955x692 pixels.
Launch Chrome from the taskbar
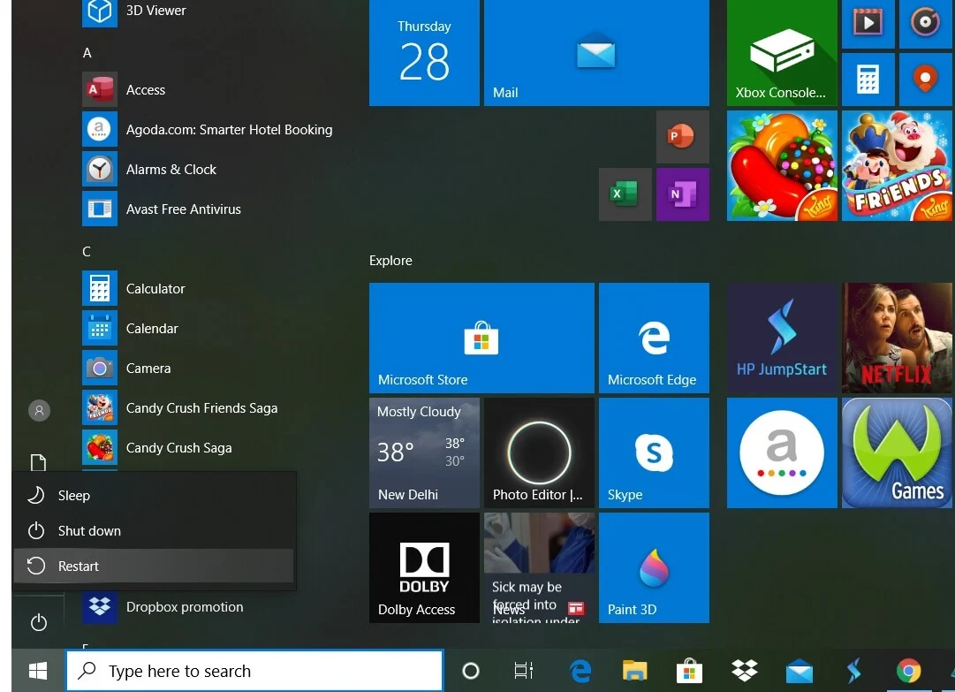point(908,671)
